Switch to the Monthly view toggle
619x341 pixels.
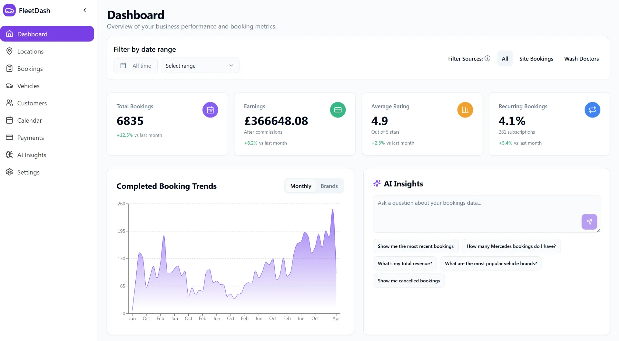coord(300,186)
